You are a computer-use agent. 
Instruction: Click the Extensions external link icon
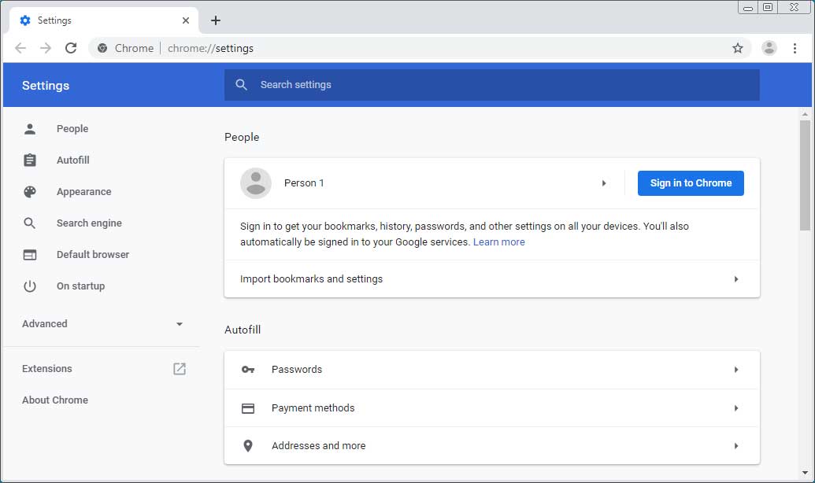[180, 369]
